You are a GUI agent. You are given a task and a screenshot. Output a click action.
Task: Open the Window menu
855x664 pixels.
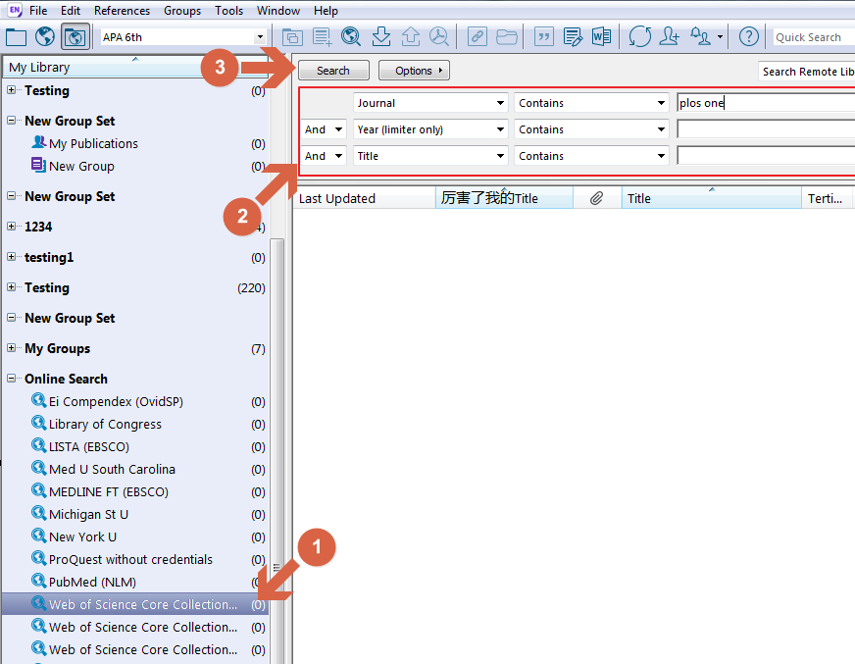click(278, 11)
